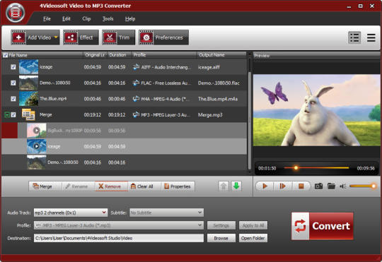The height and width of the screenshot is (262, 382).
Task: Click the iceage AIFF profile icon
Action: click(x=136, y=67)
